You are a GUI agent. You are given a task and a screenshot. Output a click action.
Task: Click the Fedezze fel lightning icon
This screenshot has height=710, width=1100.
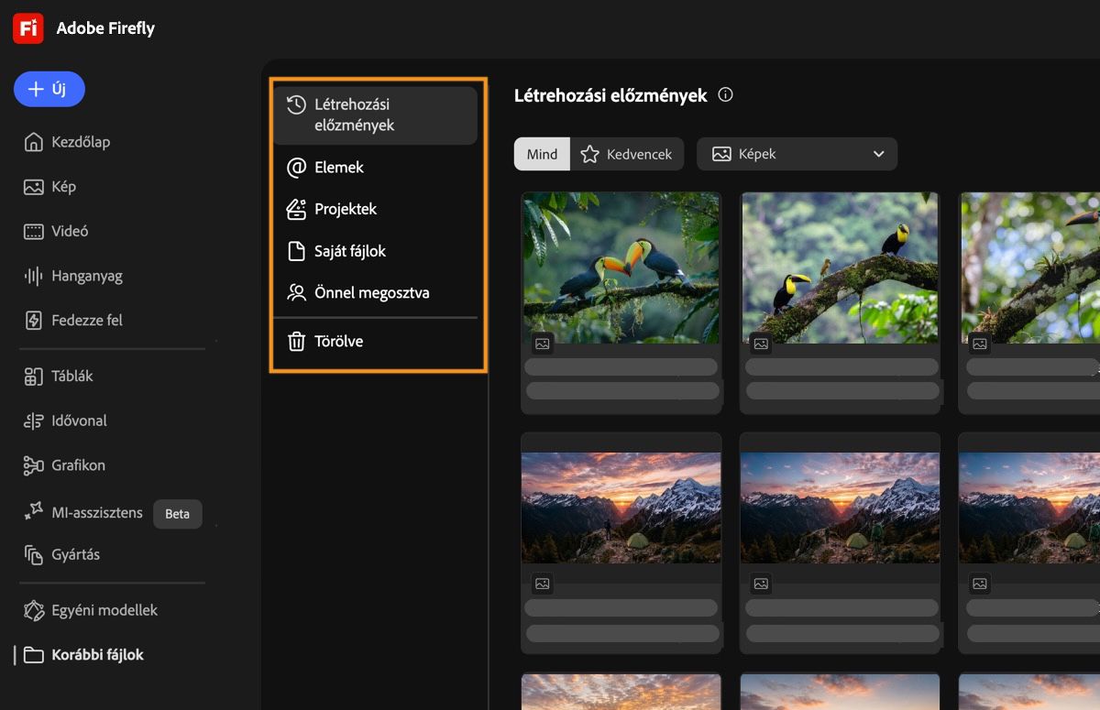click(34, 320)
